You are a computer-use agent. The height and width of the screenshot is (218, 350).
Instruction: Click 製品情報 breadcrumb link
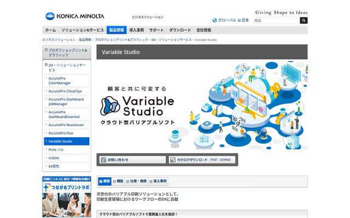[x=85, y=40]
